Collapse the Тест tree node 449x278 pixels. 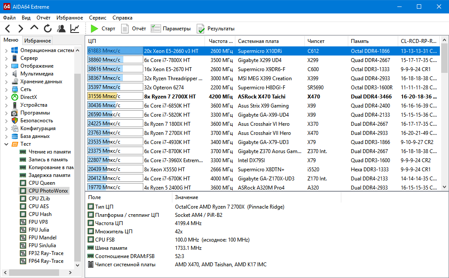7,144
